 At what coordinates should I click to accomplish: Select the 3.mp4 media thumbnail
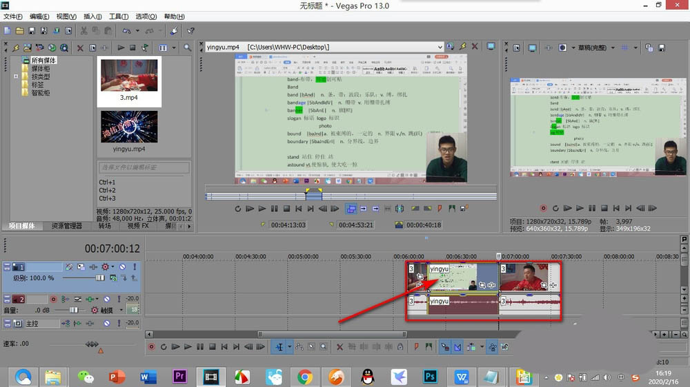click(x=129, y=76)
